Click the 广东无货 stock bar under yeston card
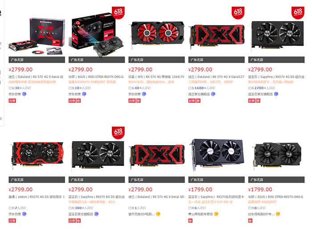This screenshot has height=229, width=312. tap(37, 180)
